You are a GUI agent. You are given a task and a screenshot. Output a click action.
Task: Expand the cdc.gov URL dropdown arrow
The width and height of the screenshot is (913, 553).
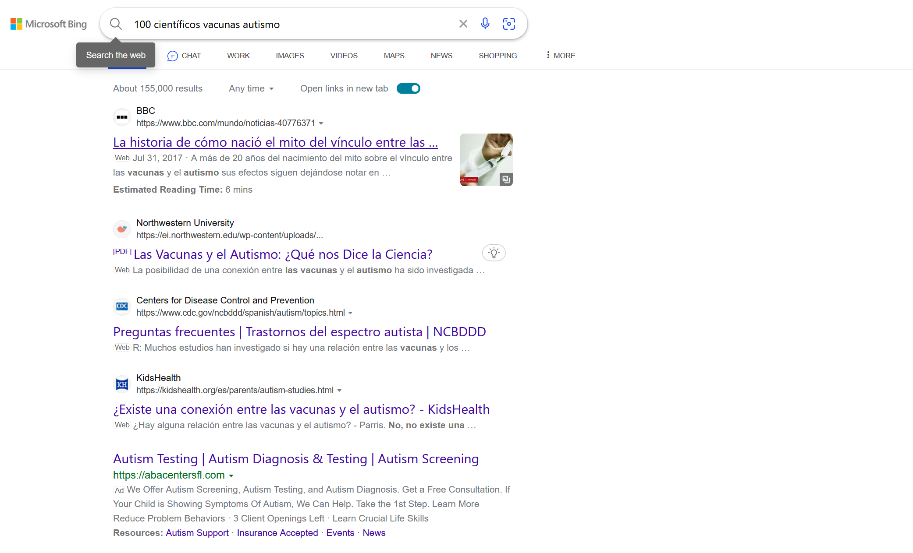[350, 313]
